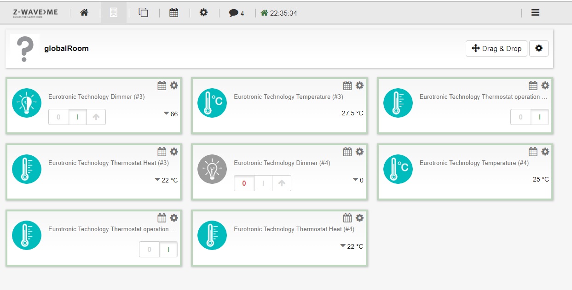Switch bottom-left Thermostat operation off with 0

pyautogui.click(x=149, y=250)
